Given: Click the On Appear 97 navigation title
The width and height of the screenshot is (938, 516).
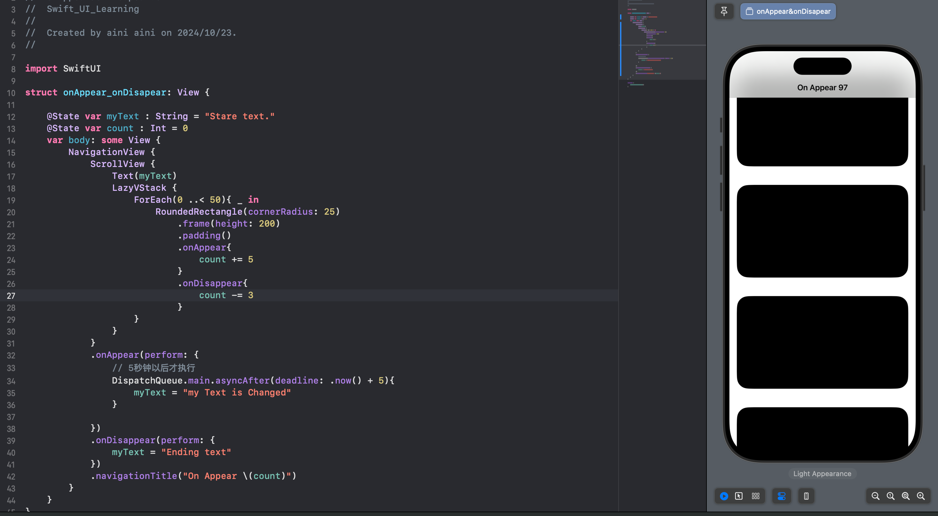Looking at the screenshot, I should 822,88.
